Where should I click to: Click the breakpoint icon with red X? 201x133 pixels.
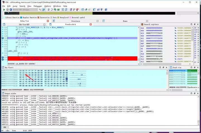(x=78, y=9)
